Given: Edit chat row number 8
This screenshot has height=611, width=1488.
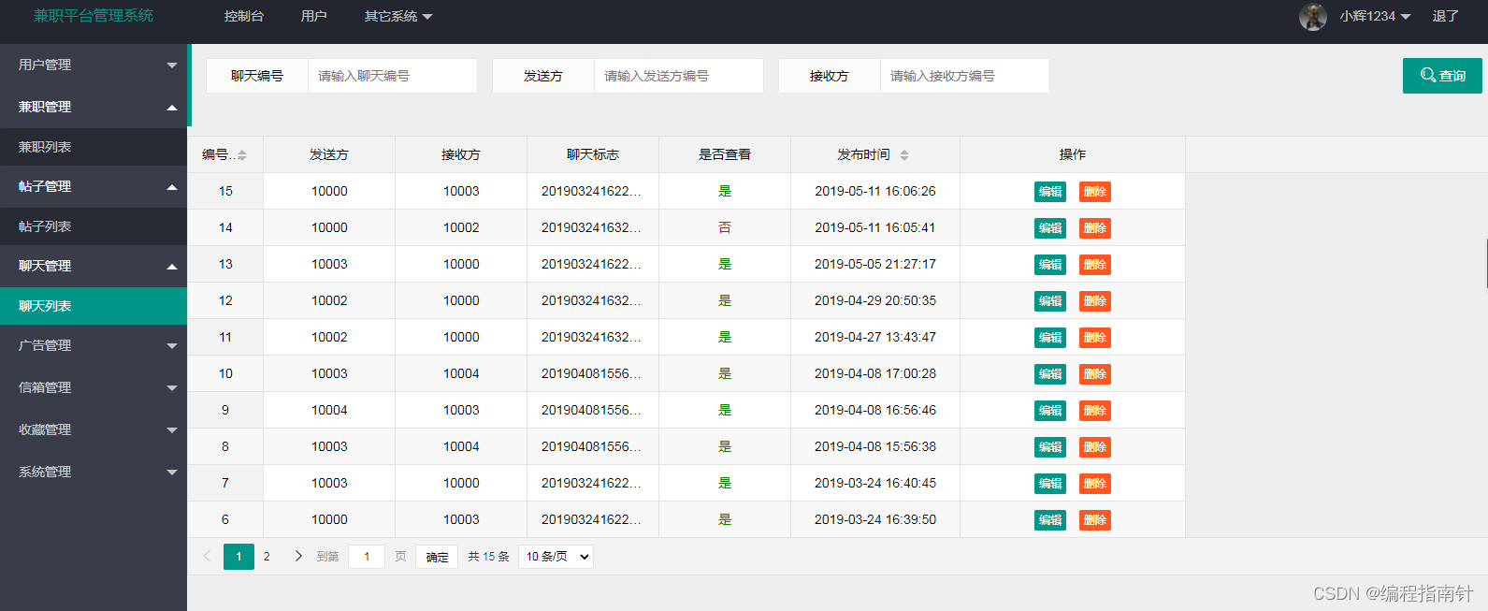Looking at the screenshot, I should pyautogui.click(x=1050, y=447).
